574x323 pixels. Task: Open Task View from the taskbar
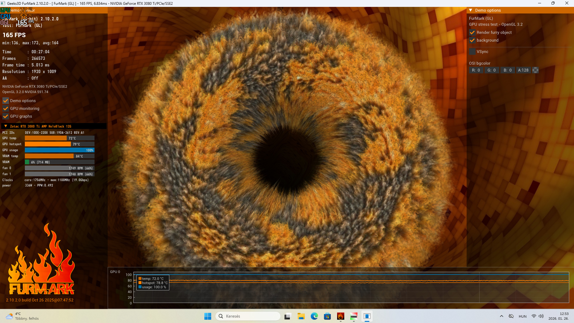click(288, 316)
